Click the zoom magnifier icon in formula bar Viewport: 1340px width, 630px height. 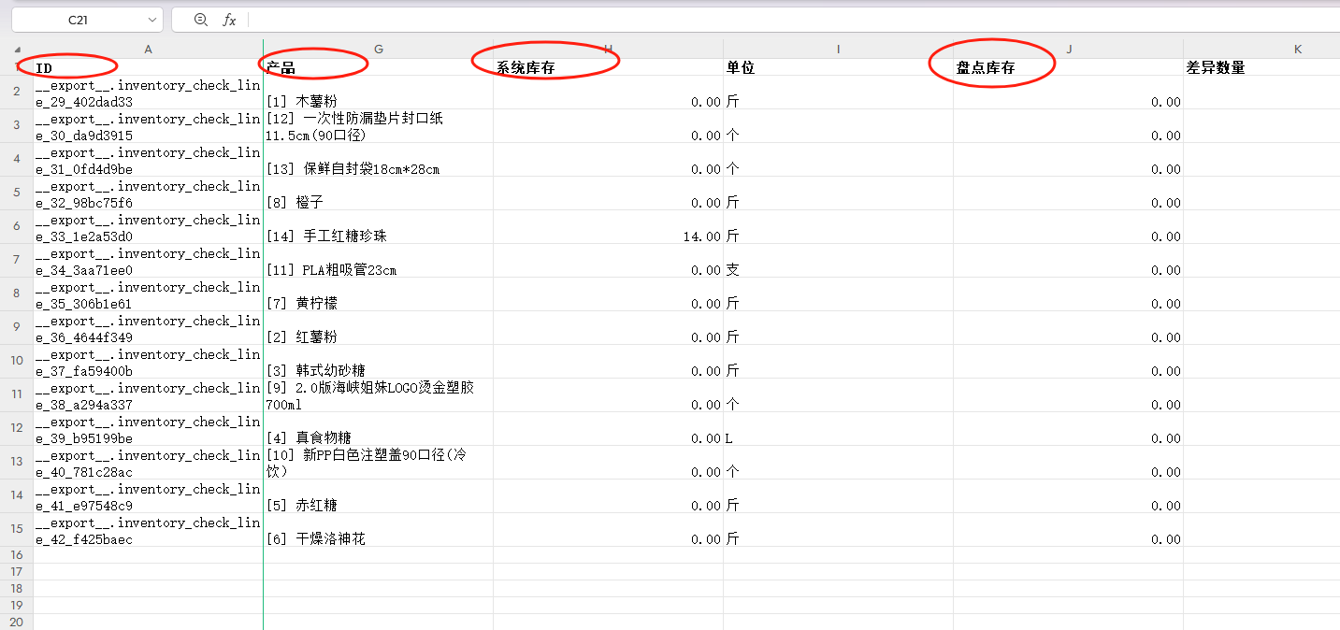coord(200,20)
